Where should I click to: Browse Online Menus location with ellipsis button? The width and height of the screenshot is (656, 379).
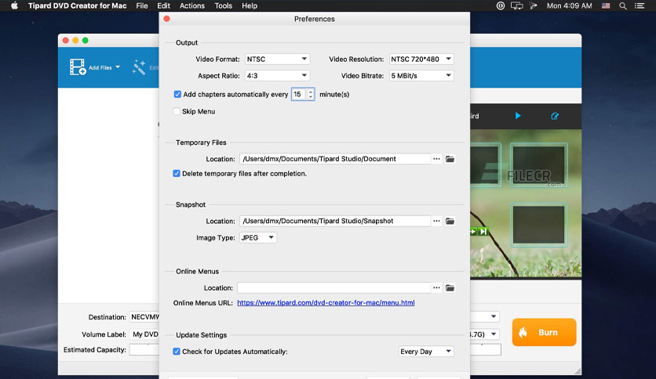coord(436,288)
